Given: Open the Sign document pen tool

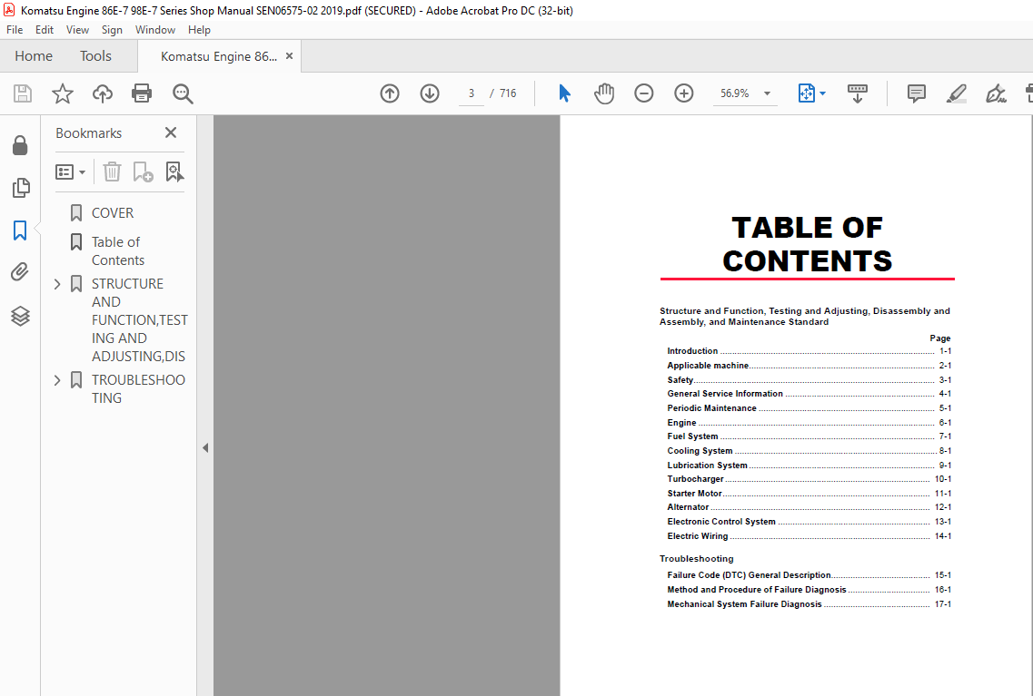Looking at the screenshot, I should [996, 93].
